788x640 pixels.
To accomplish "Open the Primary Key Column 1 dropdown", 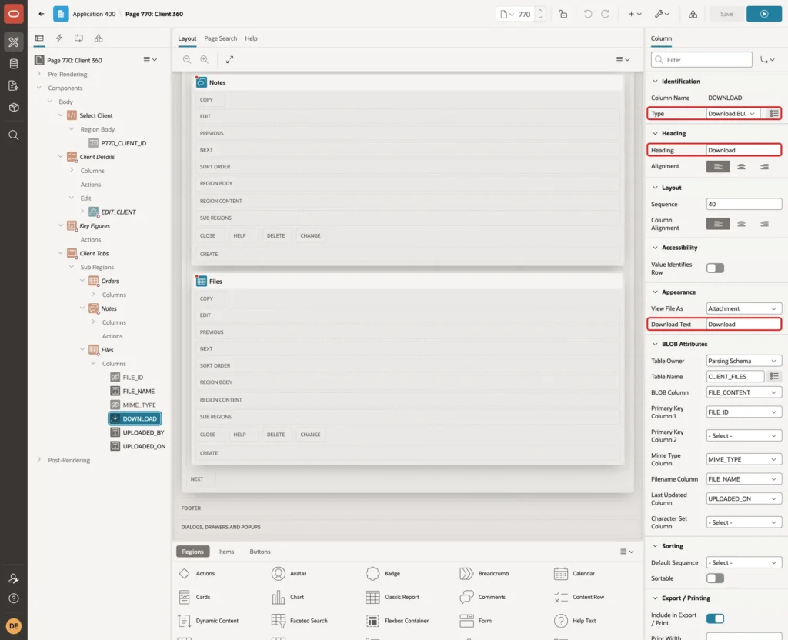I will pyautogui.click(x=744, y=412).
